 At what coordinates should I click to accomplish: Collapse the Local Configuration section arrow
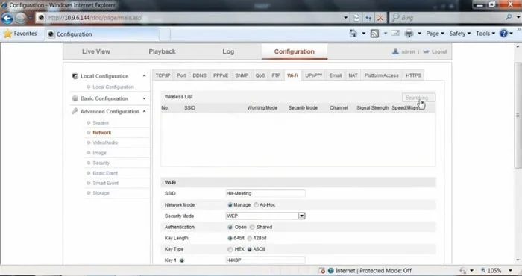tap(144, 76)
